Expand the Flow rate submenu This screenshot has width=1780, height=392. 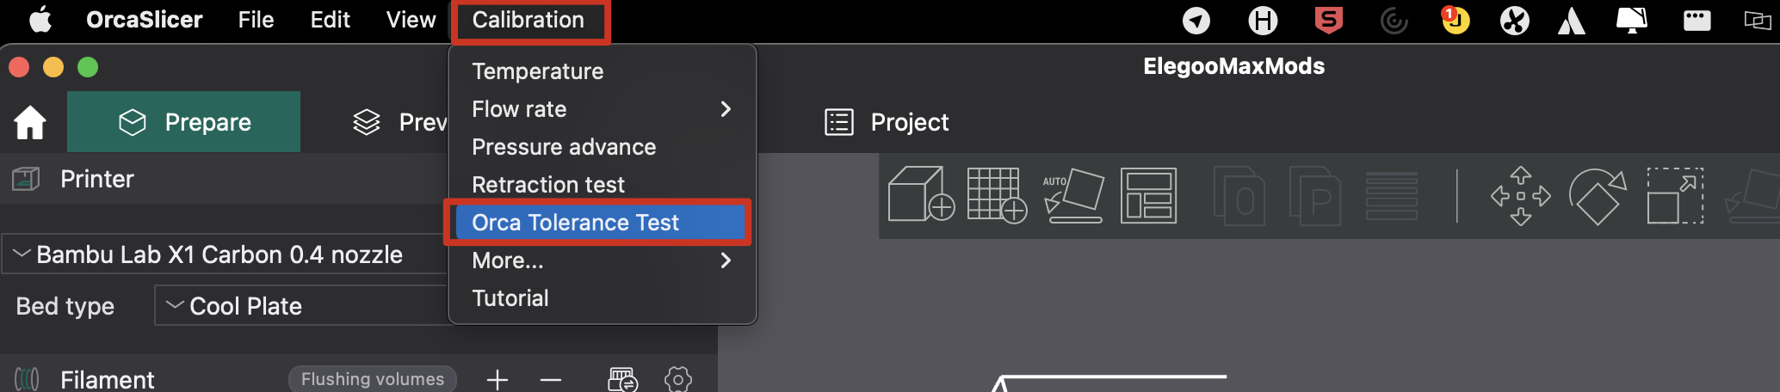click(603, 109)
